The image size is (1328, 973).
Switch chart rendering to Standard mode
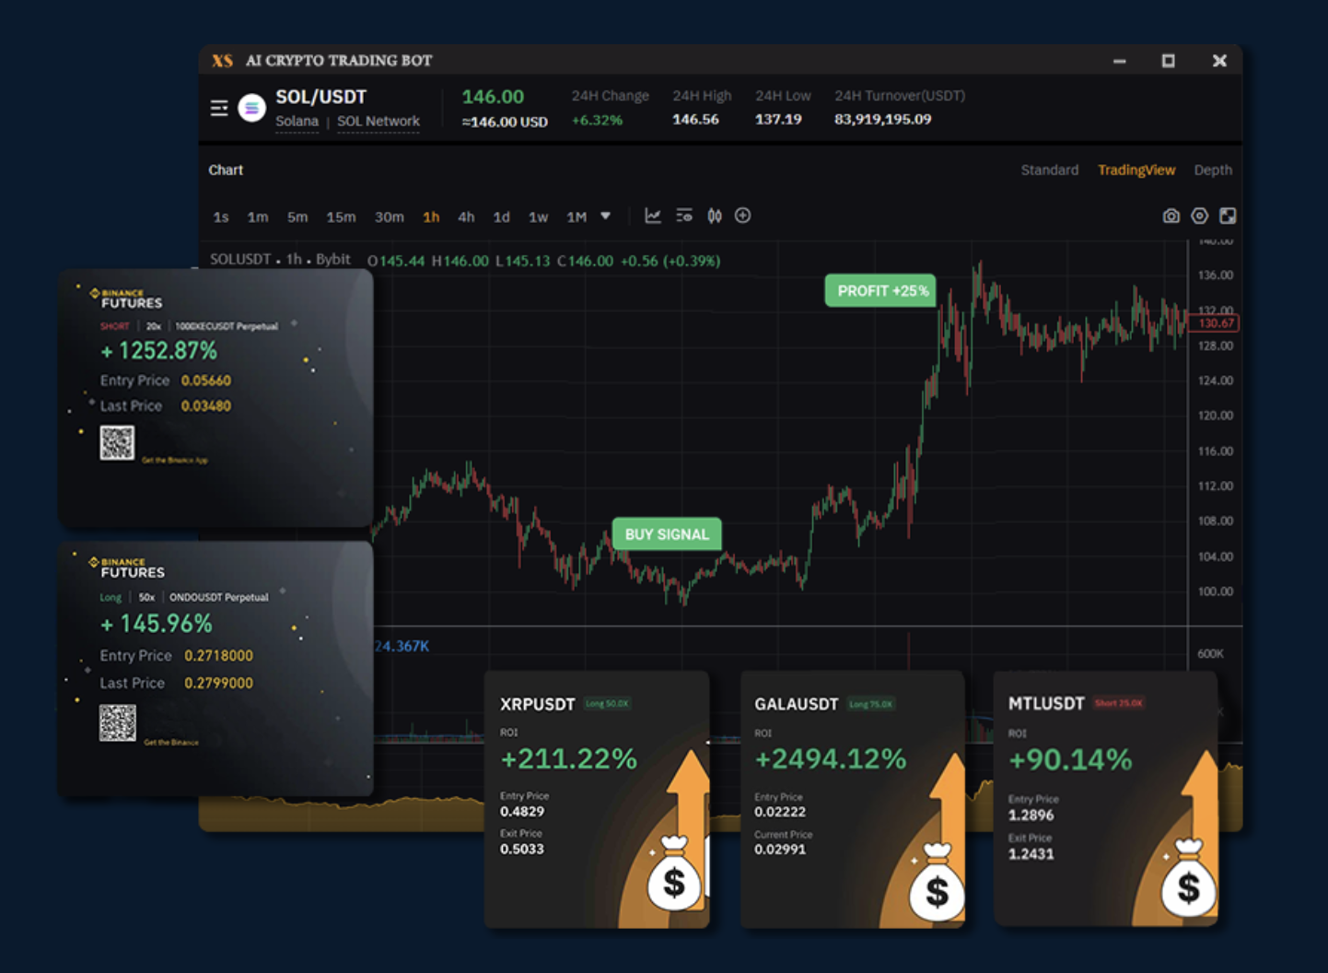[1049, 170]
